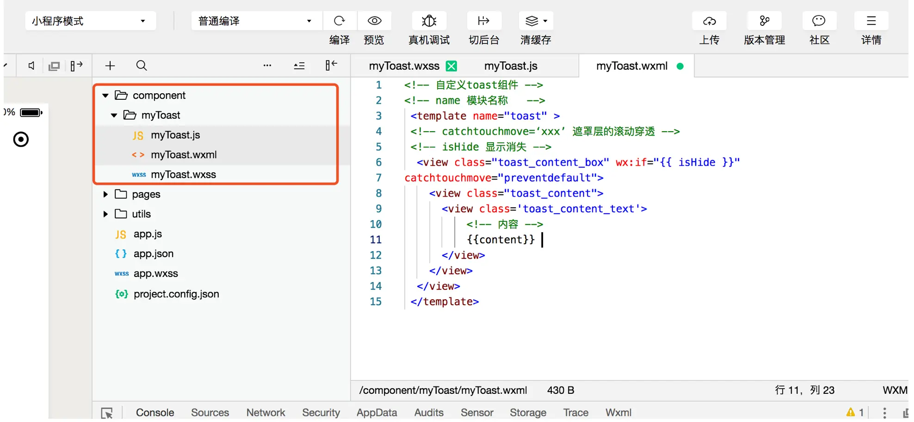
Task: Open the Trace devtools tab
Action: (575, 412)
